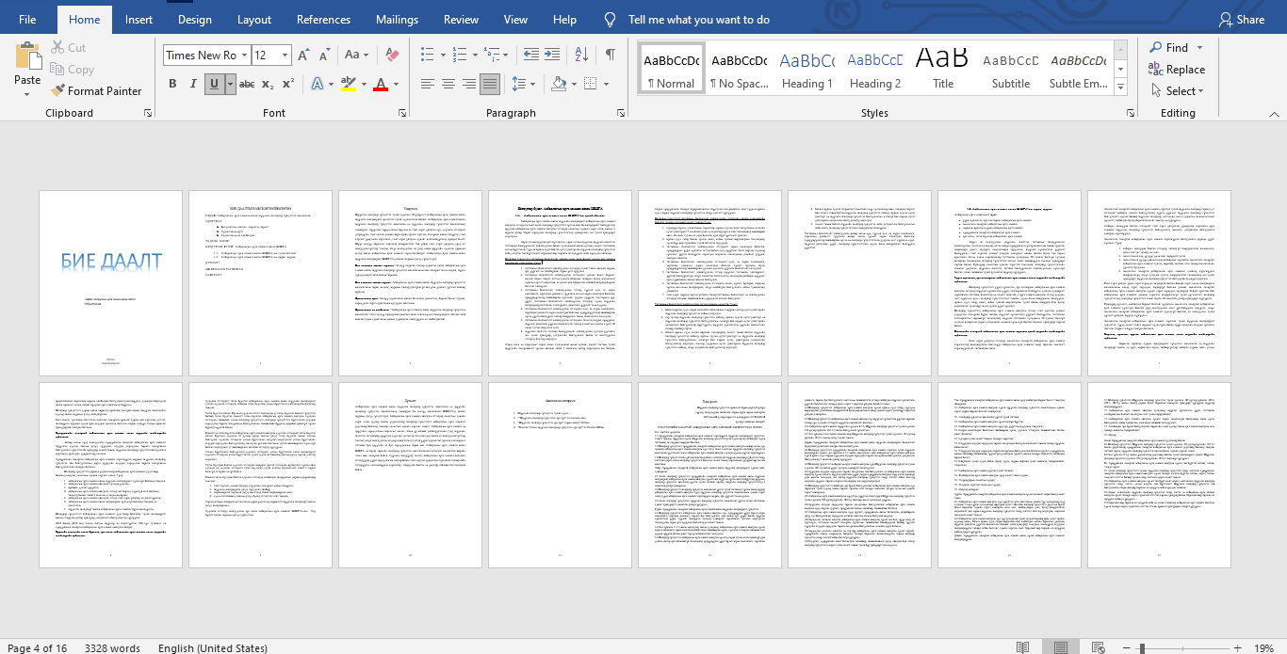Switch to Layout tab

[254, 19]
